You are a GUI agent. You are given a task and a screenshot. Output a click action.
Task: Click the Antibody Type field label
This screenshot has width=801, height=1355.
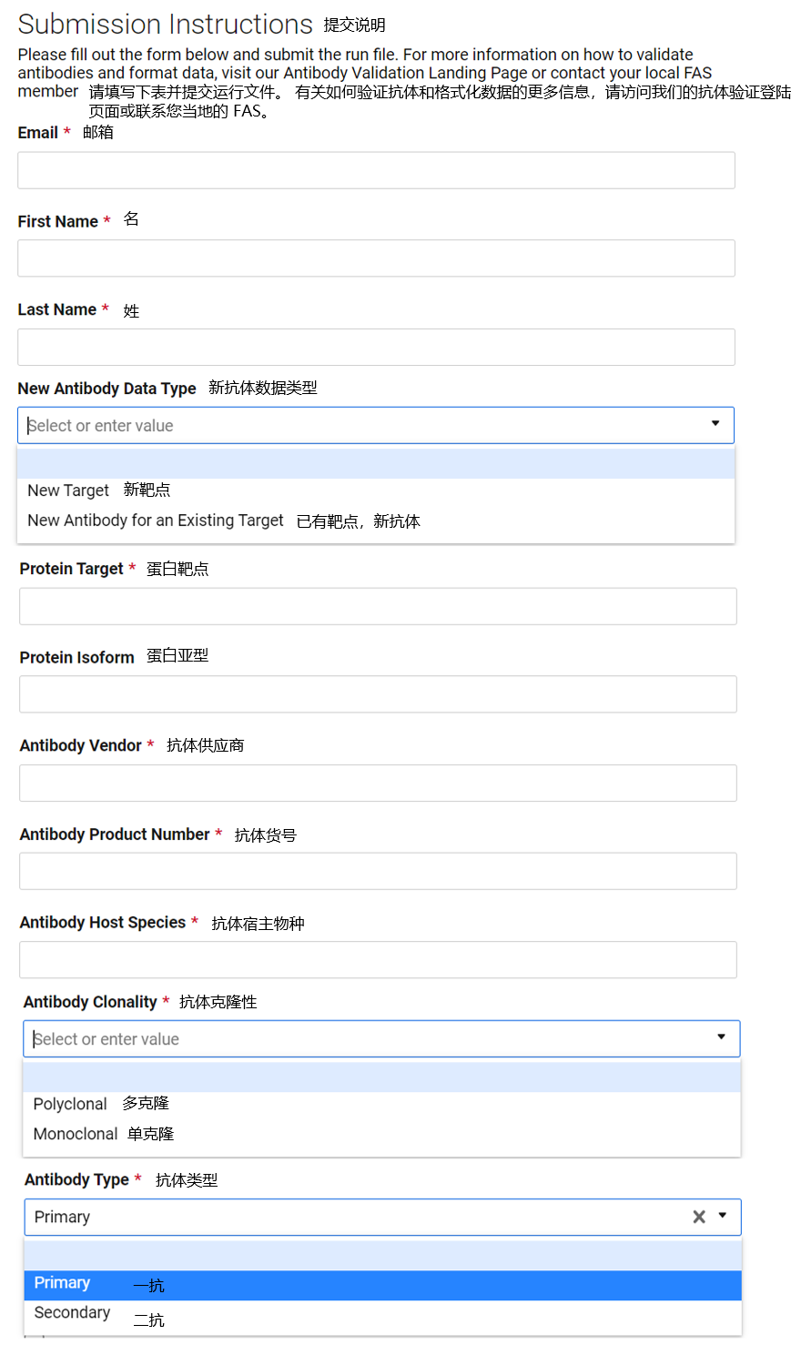point(76,1179)
